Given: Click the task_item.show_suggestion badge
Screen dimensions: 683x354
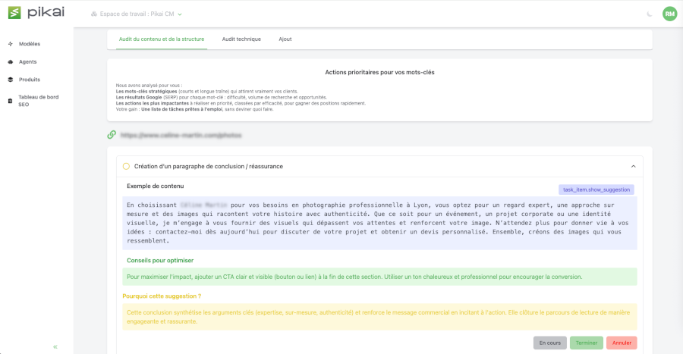Looking at the screenshot, I should [596, 190].
